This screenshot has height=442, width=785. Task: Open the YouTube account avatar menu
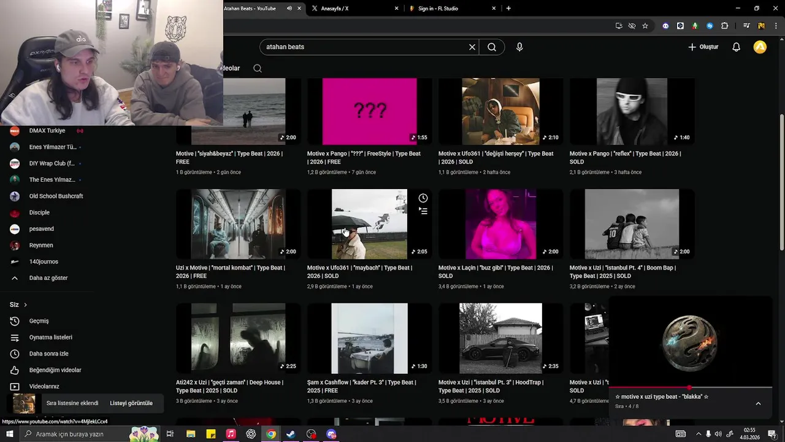760,47
